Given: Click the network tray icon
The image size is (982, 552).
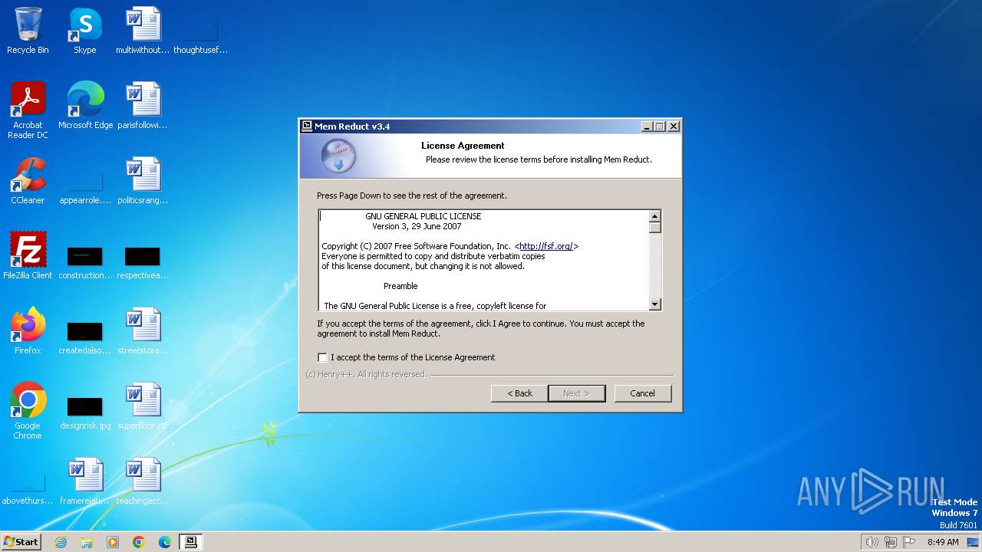Looking at the screenshot, I should coord(891,542).
